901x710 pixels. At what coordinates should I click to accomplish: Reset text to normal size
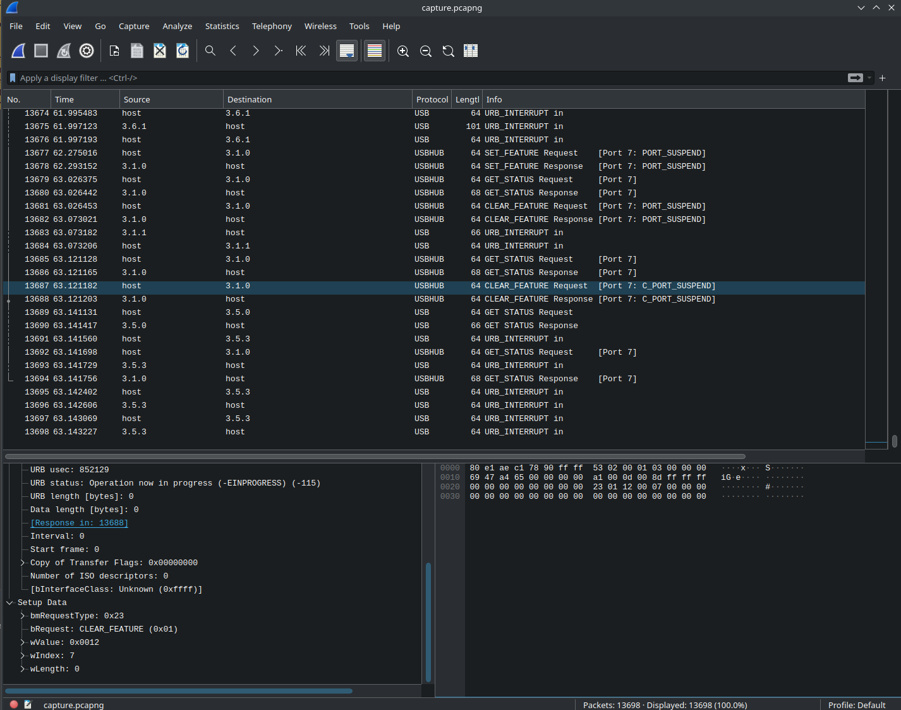tap(449, 51)
